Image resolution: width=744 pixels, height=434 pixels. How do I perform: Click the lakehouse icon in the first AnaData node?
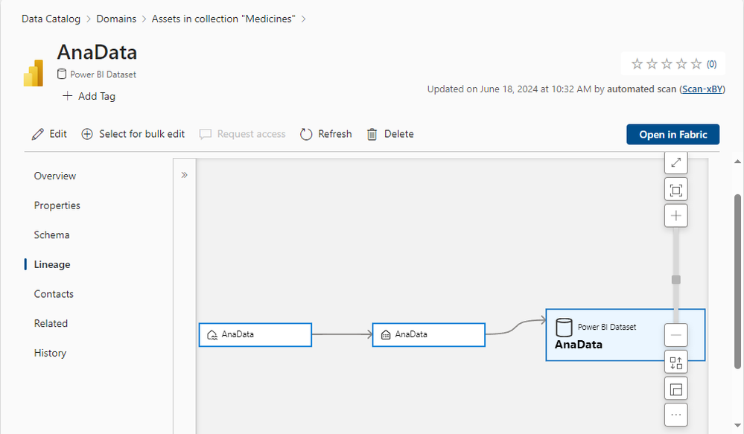(212, 335)
